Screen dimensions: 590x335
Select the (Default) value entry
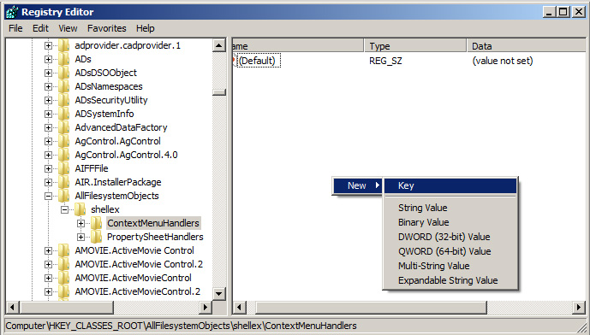tap(259, 61)
